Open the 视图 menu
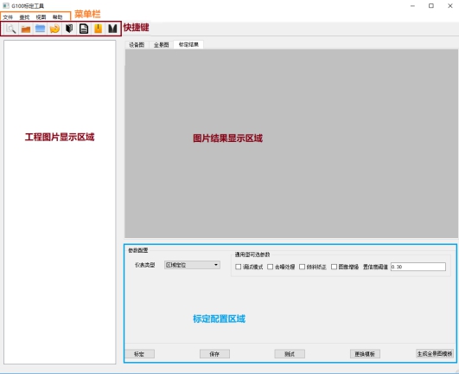The image size is (459, 374). 41,17
